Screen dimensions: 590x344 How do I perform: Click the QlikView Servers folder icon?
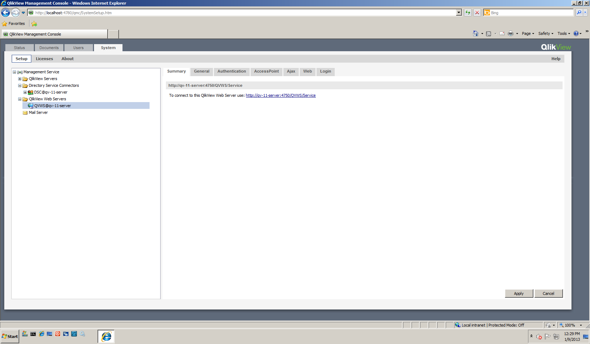point(25,79)
